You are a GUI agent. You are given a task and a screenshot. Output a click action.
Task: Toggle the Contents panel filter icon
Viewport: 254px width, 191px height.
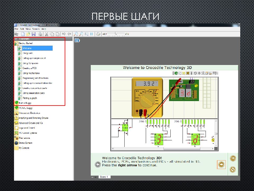[16, 39]
